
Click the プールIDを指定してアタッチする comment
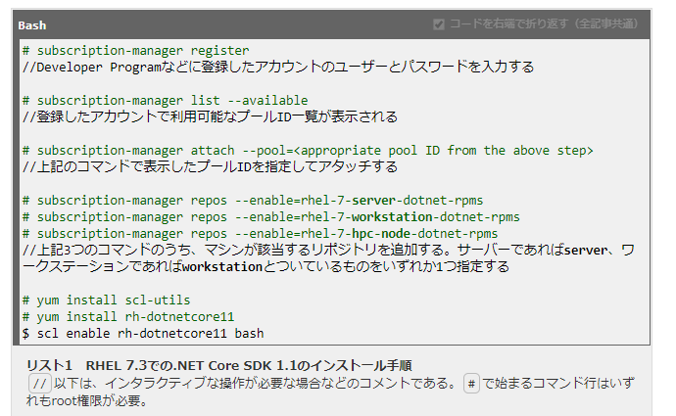[210, 167]
